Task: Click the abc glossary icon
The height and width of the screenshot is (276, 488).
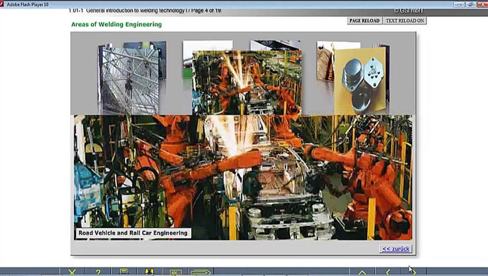Action: point(176,272)
